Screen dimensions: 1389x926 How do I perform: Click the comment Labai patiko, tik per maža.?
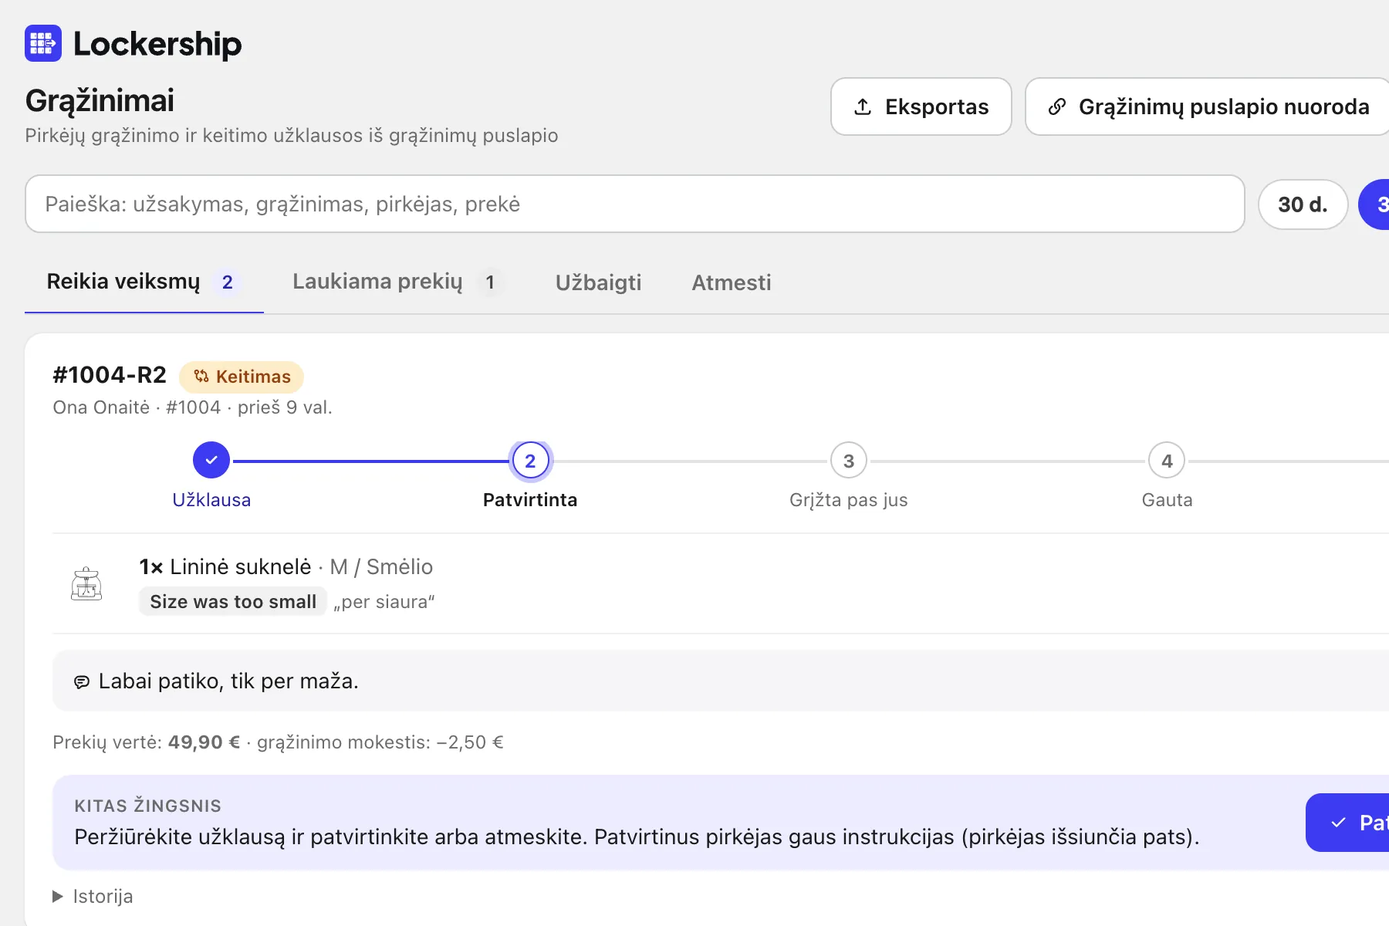click(228, 681)
